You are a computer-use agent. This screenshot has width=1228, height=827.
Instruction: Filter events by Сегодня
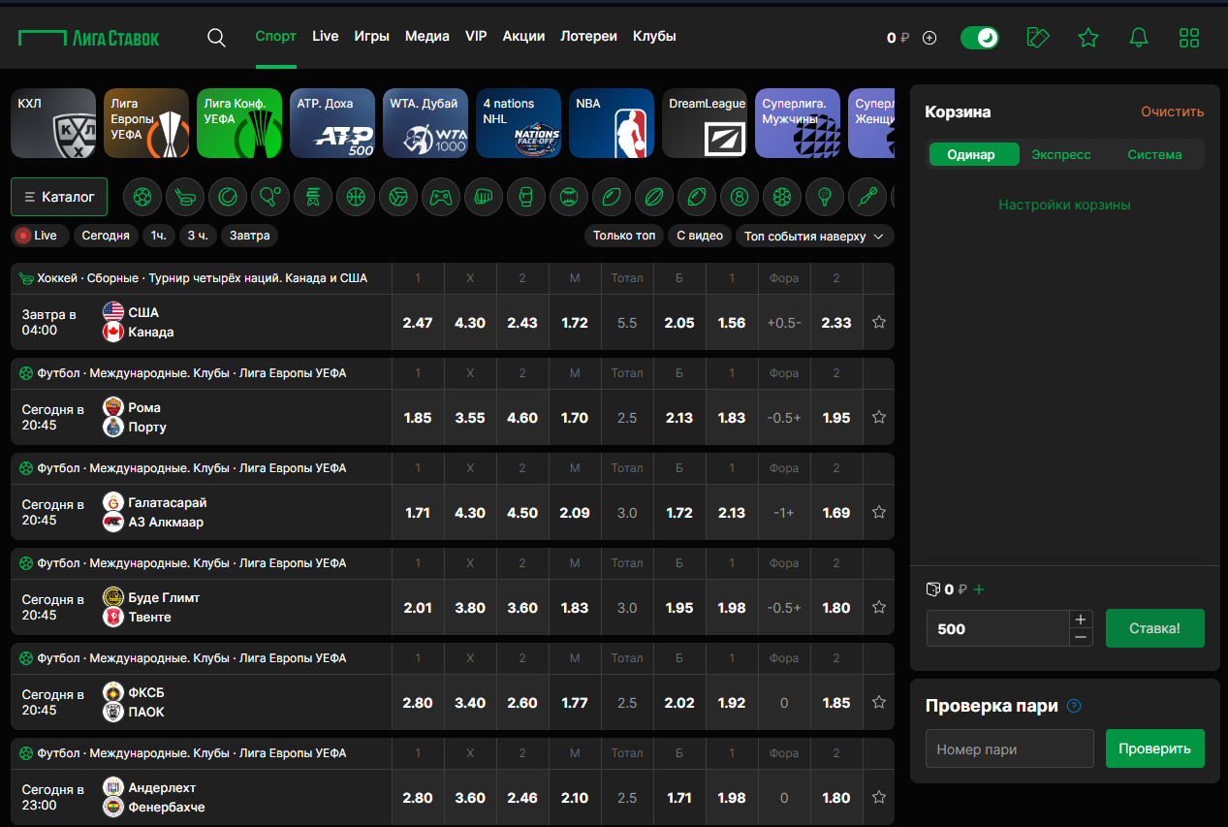point(106,236)
